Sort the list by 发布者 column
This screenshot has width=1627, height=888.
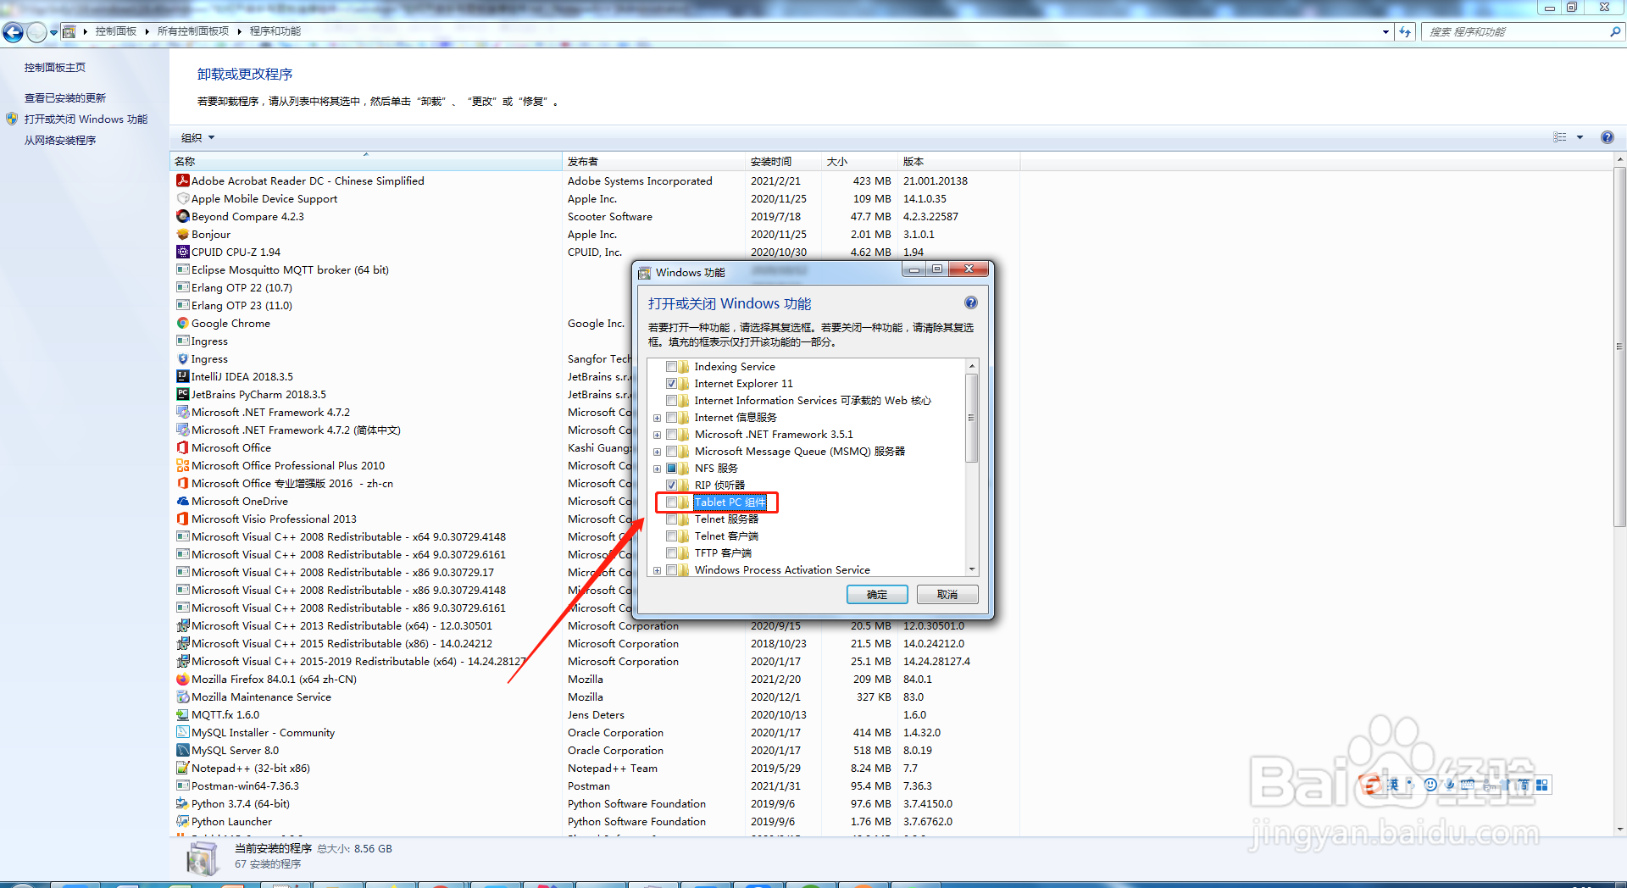click(653, 161)
